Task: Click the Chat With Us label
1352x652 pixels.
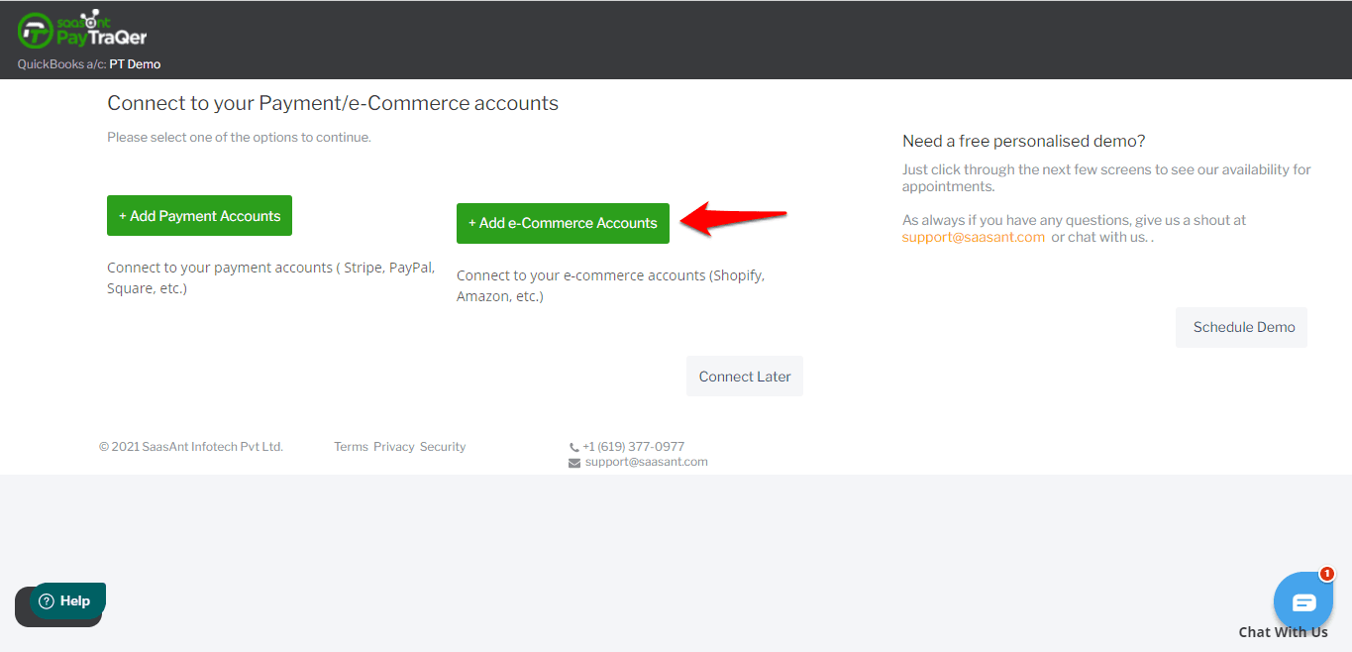Action: (1283, 632)
